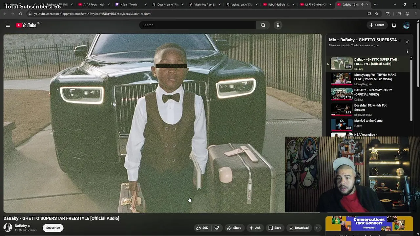The height and width of the screenshot is (236, 420).
Task: Open more actions below the video
Action: pos(318,228)
